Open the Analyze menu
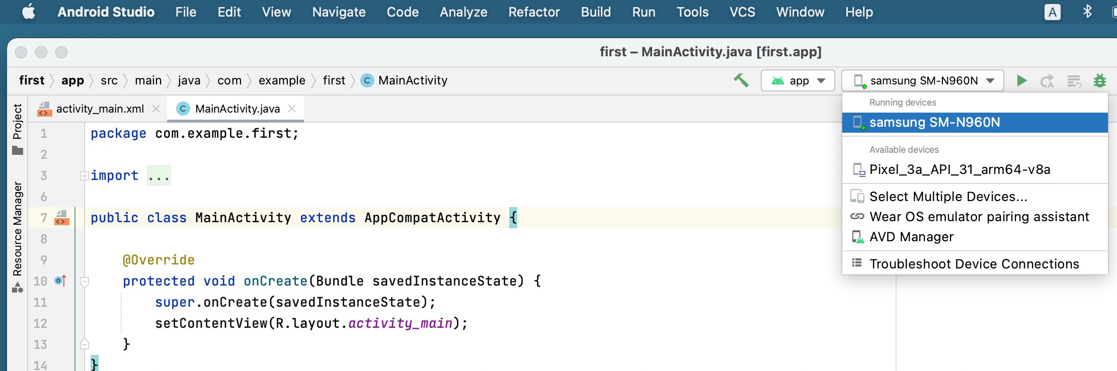 coord(463,12)
